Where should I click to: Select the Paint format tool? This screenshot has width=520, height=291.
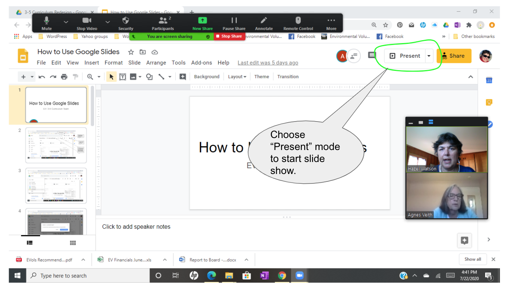click(x=75, y=77)
